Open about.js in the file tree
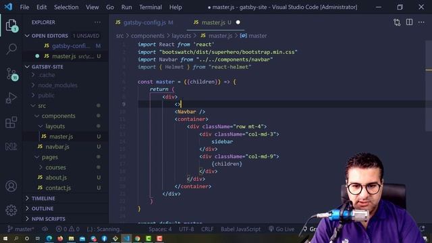The height and width of the screenshot is (243, 432). click(x=56, y=178)
